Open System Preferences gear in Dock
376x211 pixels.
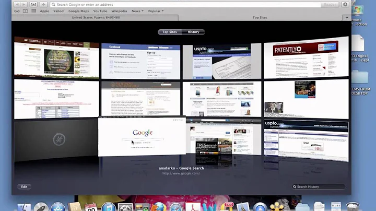pyautogui.click(x=125, y=207)
